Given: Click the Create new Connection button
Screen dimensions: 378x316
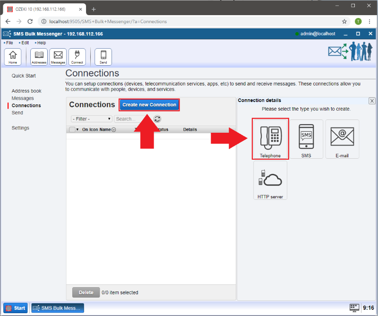Looking at the screenshot, I should click(149, 105).
